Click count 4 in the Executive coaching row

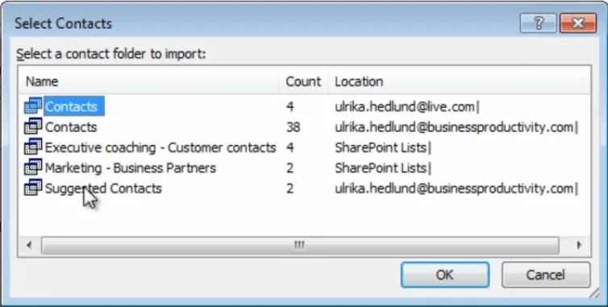point(289,147)
